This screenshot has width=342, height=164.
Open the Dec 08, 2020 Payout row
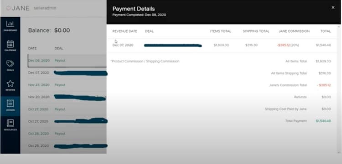click(x=67, y=60)
